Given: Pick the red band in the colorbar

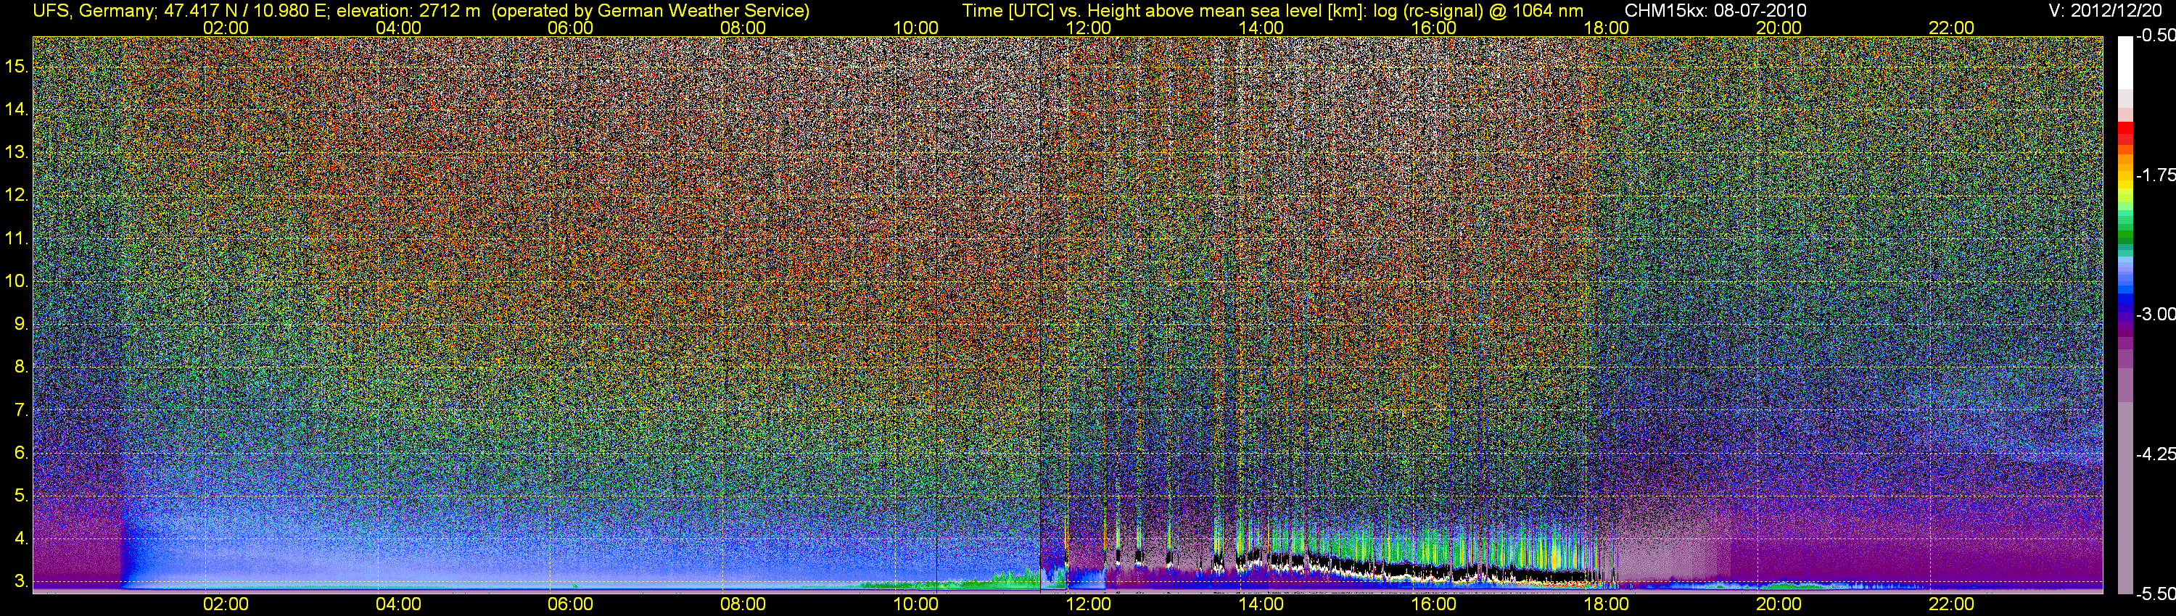Looking at the screenshot, I should point(2125,135).
